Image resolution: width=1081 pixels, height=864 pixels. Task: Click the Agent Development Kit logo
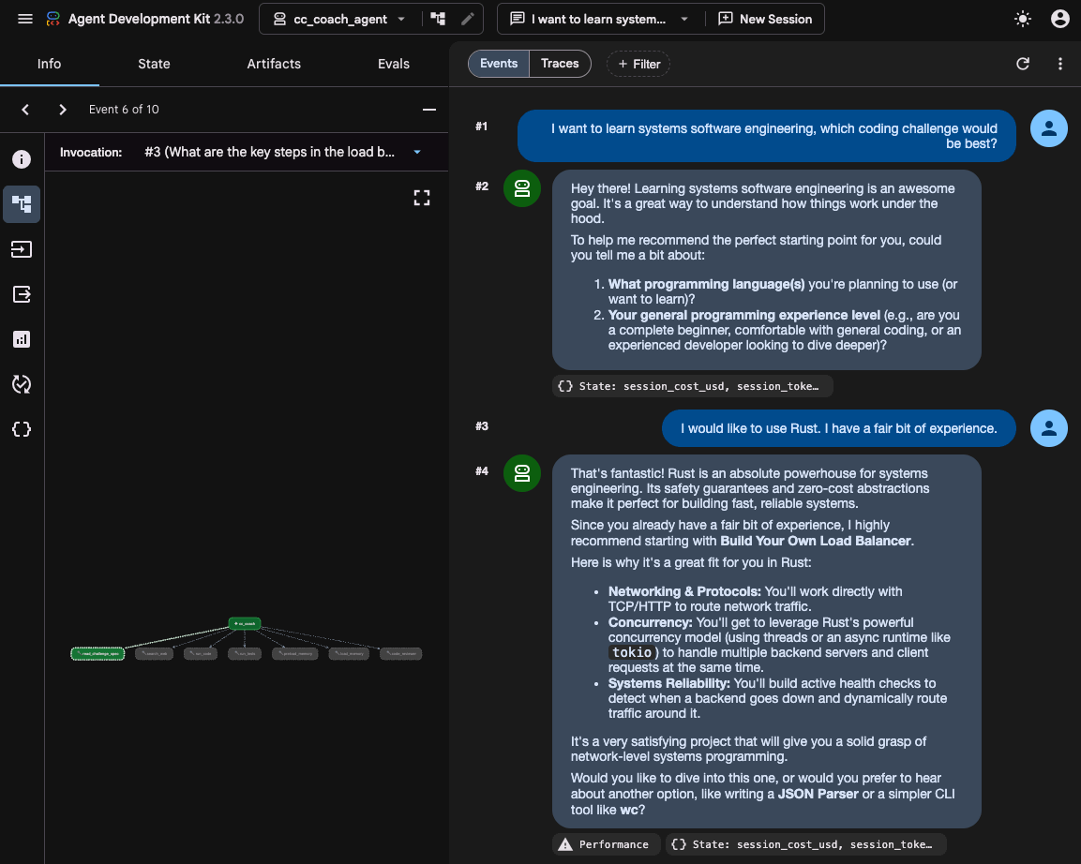[53, 19]
